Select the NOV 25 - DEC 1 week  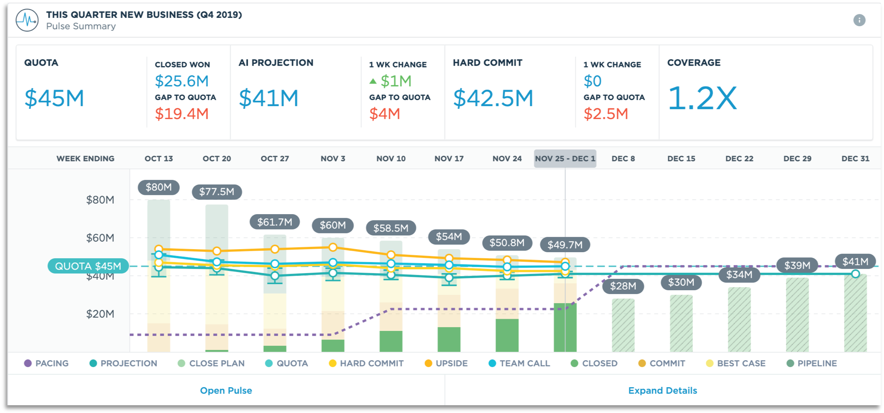pyautogui.click(x=565, y=158)
